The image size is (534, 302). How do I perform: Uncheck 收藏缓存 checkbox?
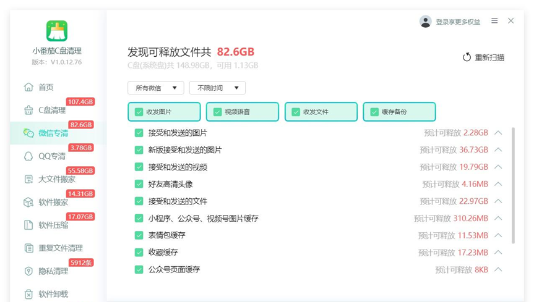(x=139, y=252)
